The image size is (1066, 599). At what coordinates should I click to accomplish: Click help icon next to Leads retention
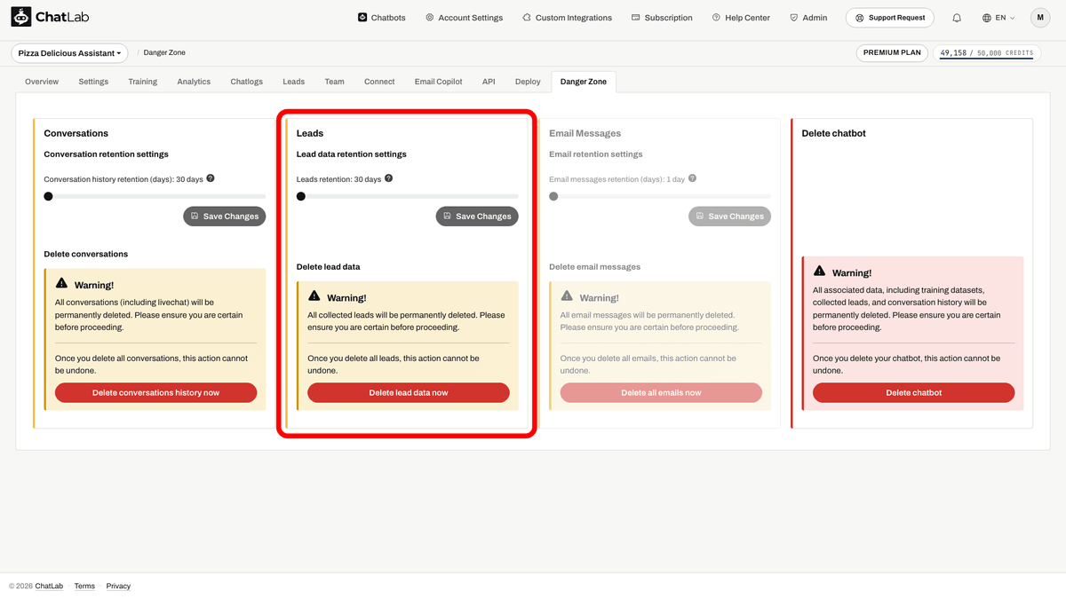pyautogui.click(x=388, y=178)
